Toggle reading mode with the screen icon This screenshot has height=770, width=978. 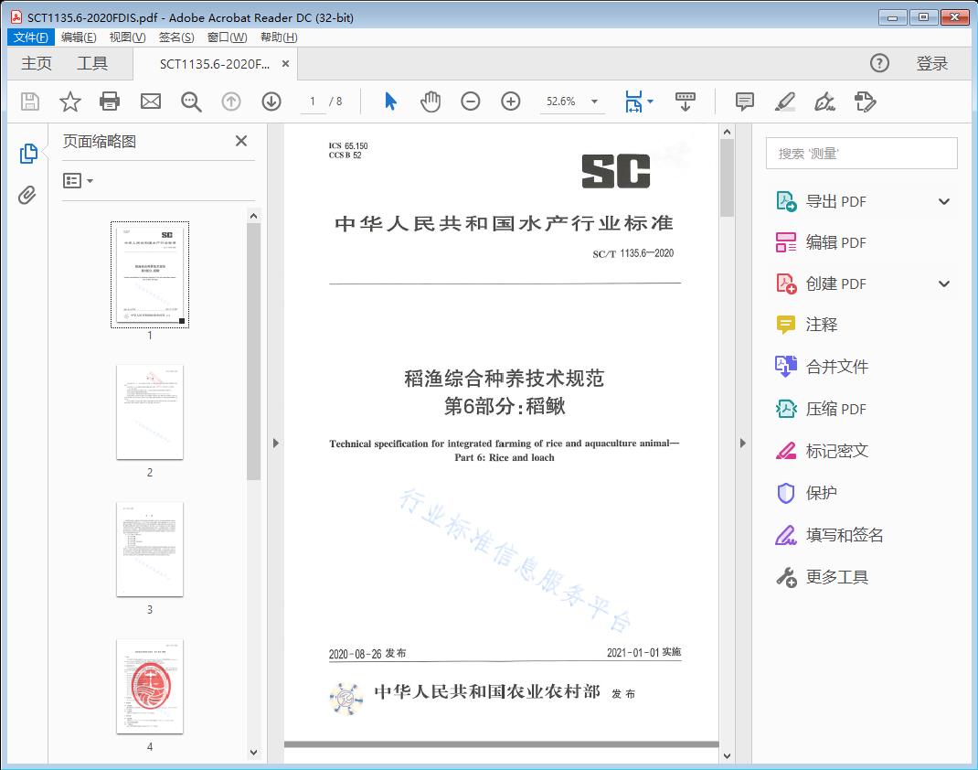pyautogui.click(x=686, y=102)
